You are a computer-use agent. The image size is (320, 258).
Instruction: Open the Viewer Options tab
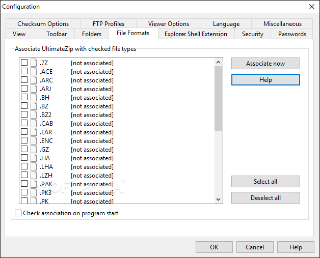pos(169,24)
